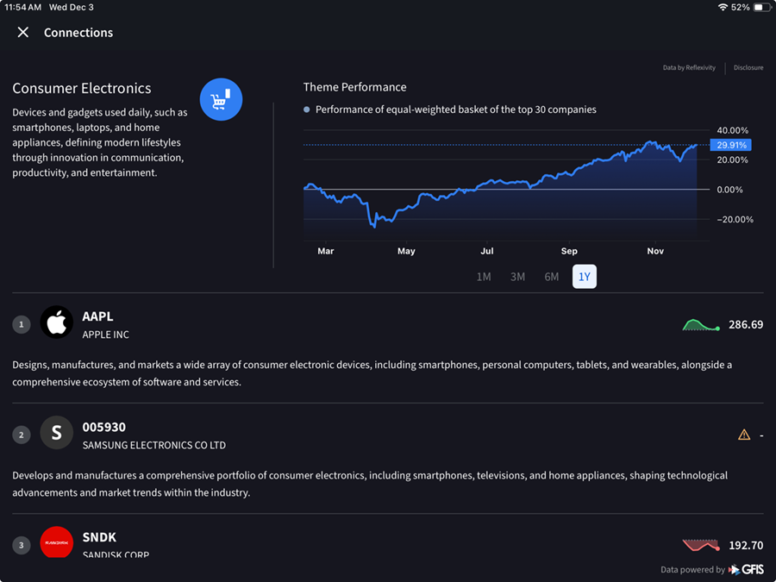
Task: Click rank badge 2 beside 005930
Action: click(22, 435)
